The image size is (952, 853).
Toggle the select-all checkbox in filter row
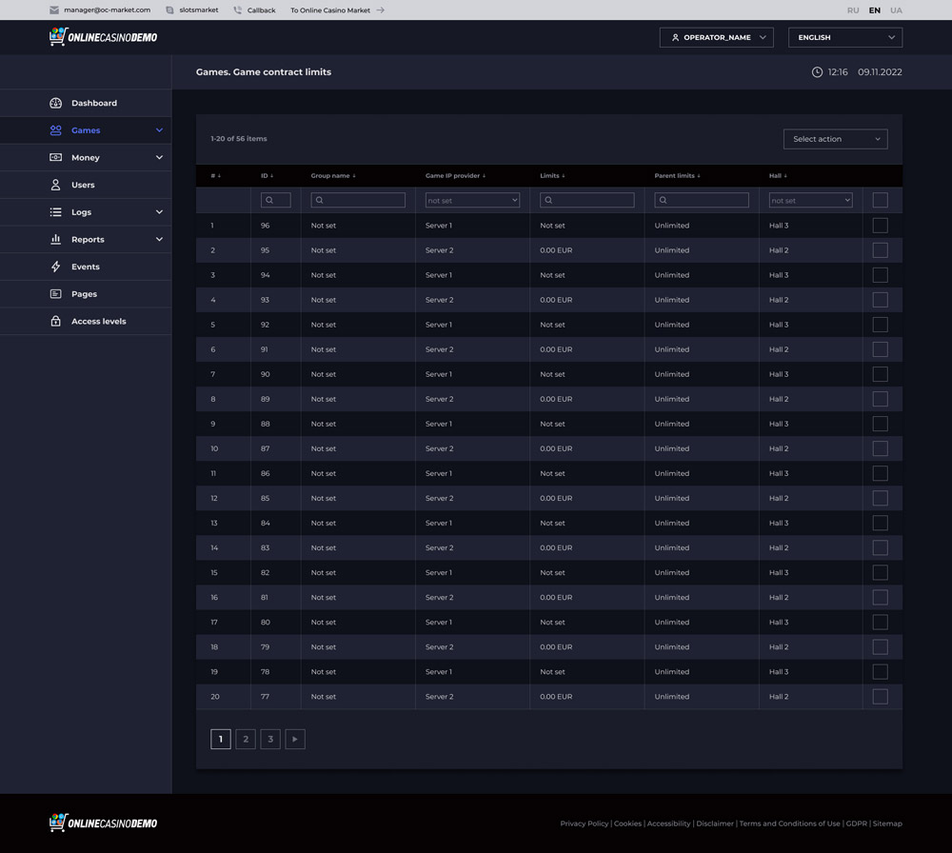coord(880,200)
